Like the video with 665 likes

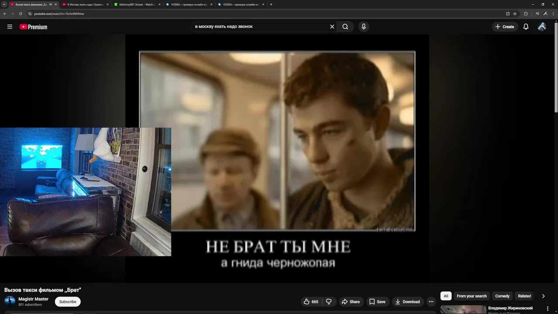311,302
